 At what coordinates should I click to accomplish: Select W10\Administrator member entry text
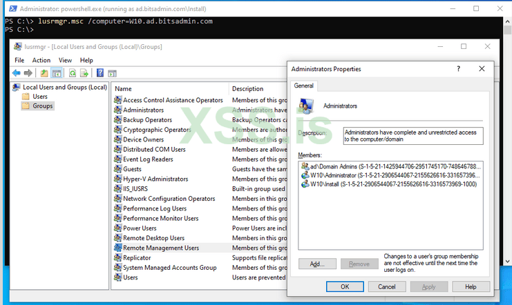tap(395, 175)
